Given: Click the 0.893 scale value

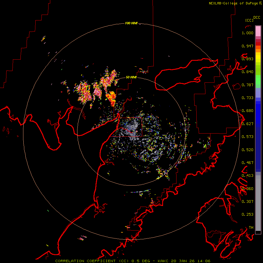Looking at the screenshot, I should coord(248,59).
